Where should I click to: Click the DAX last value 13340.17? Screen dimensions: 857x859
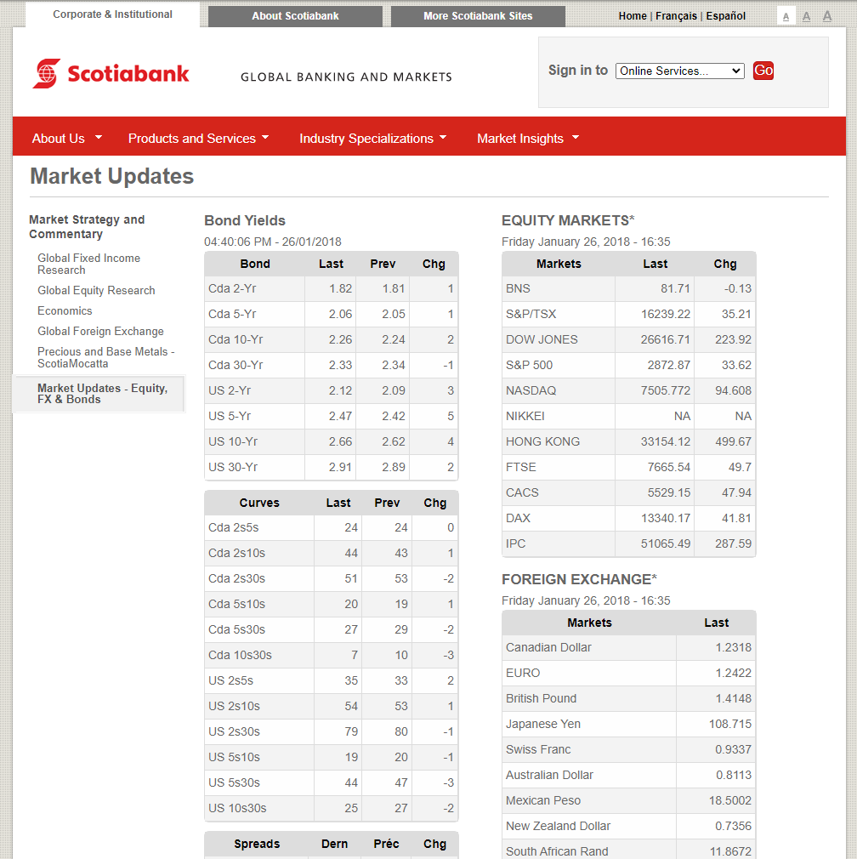point(666,518)
